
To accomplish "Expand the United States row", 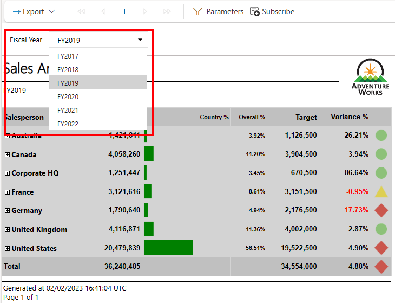I will click(7, 249).
